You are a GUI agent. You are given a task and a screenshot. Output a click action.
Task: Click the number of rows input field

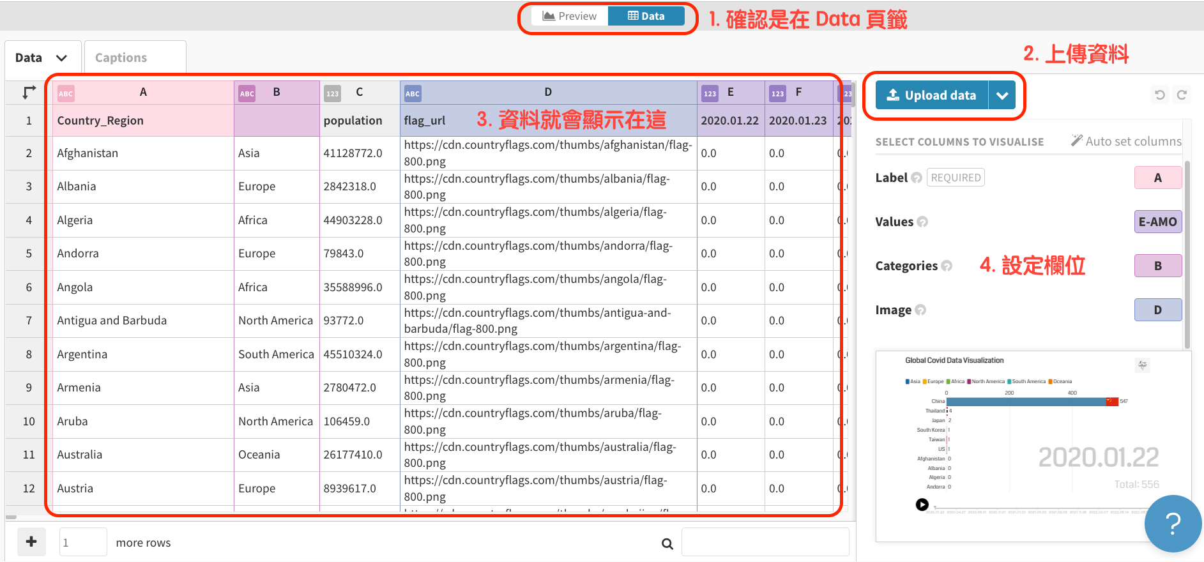click(83, 542)
